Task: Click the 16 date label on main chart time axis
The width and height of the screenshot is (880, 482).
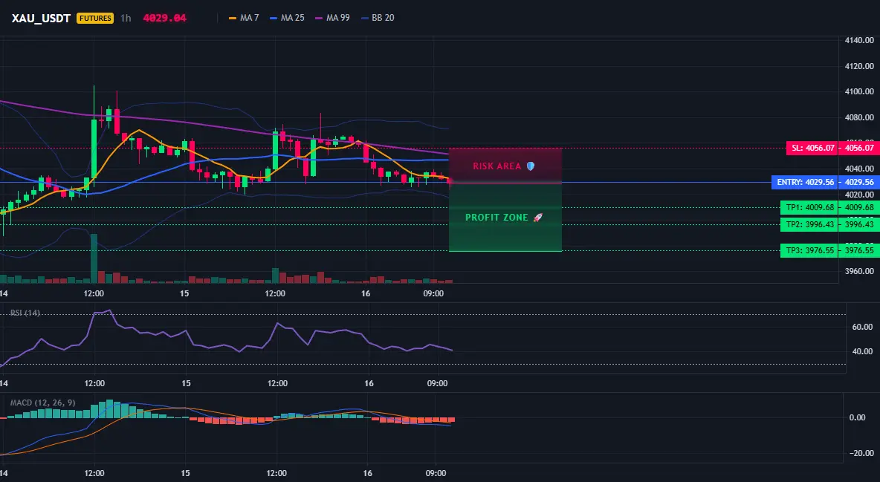Action: (366, 293)
